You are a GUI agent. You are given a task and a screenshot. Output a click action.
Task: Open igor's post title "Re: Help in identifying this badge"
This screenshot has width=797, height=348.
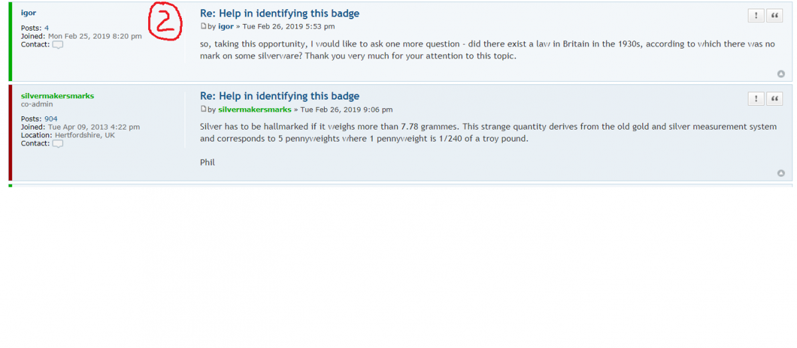click(x=280, y=13)
